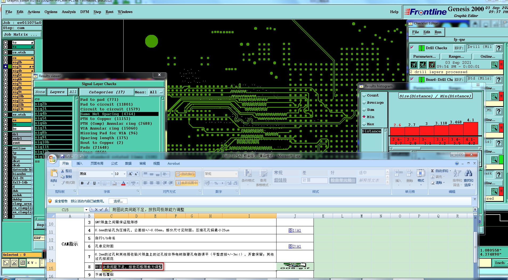Viewport: 508px width, 280px height.
Task: Open the AutoSum dropdown arrow
Action: [450, 171]
